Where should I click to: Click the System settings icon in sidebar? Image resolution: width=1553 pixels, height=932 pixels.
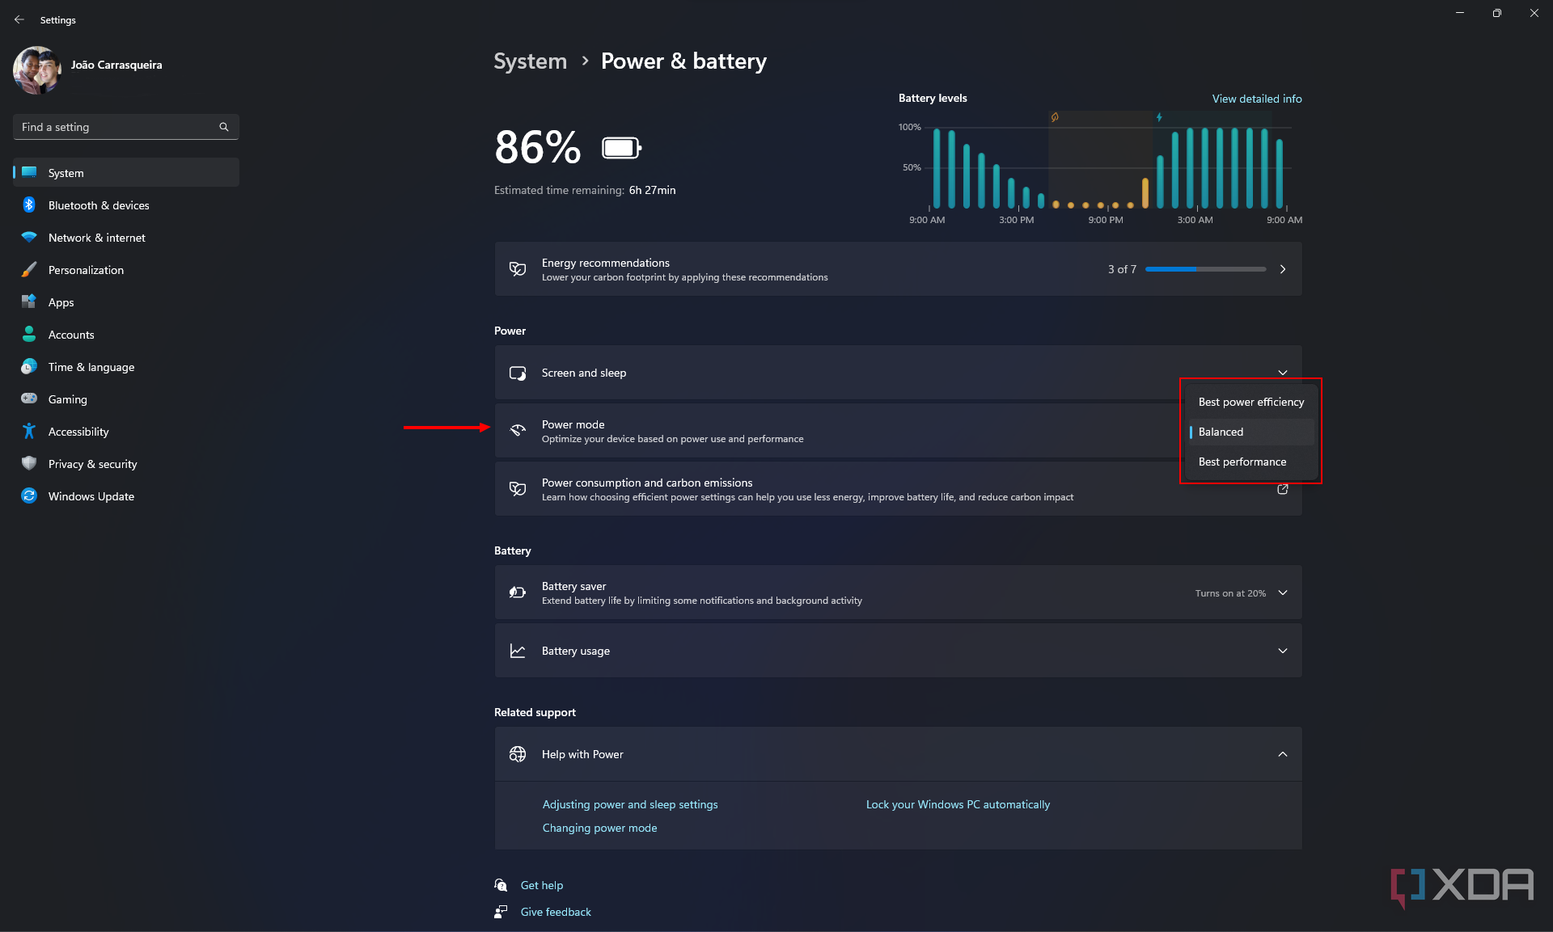[x=30, y=172]
